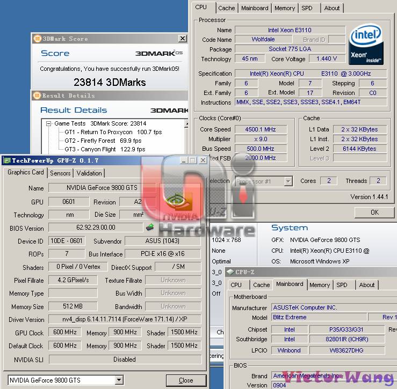
Task: Select the Graphics Card tab in GPU-Z
Action: pyautogui.click(x=26, y=172)
